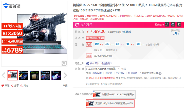Select the second product thumbnail
185x108 pixels.
click(x=24, y=75)
